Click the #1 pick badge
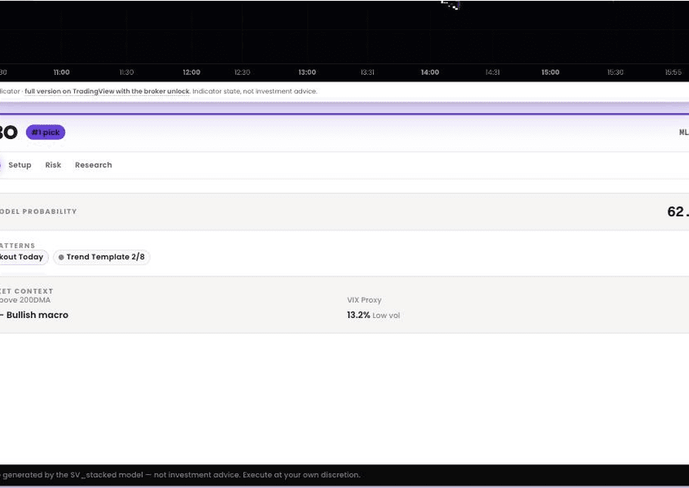The width and height of the screenshot is (689, 488). pos(46,132)
